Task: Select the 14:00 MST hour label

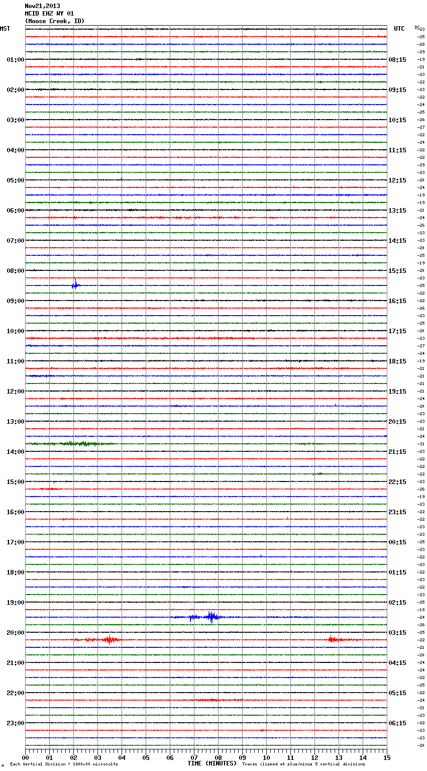Action: pyautogui.click(x=15, y=452)
